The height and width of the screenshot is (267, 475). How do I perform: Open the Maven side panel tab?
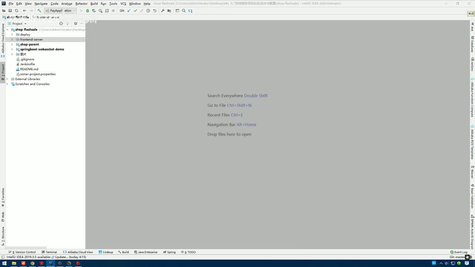coord(472,172)
